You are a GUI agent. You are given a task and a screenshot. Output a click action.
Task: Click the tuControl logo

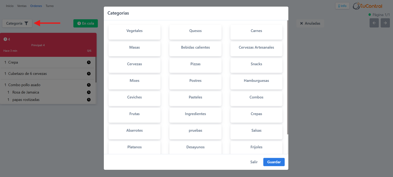367,6
